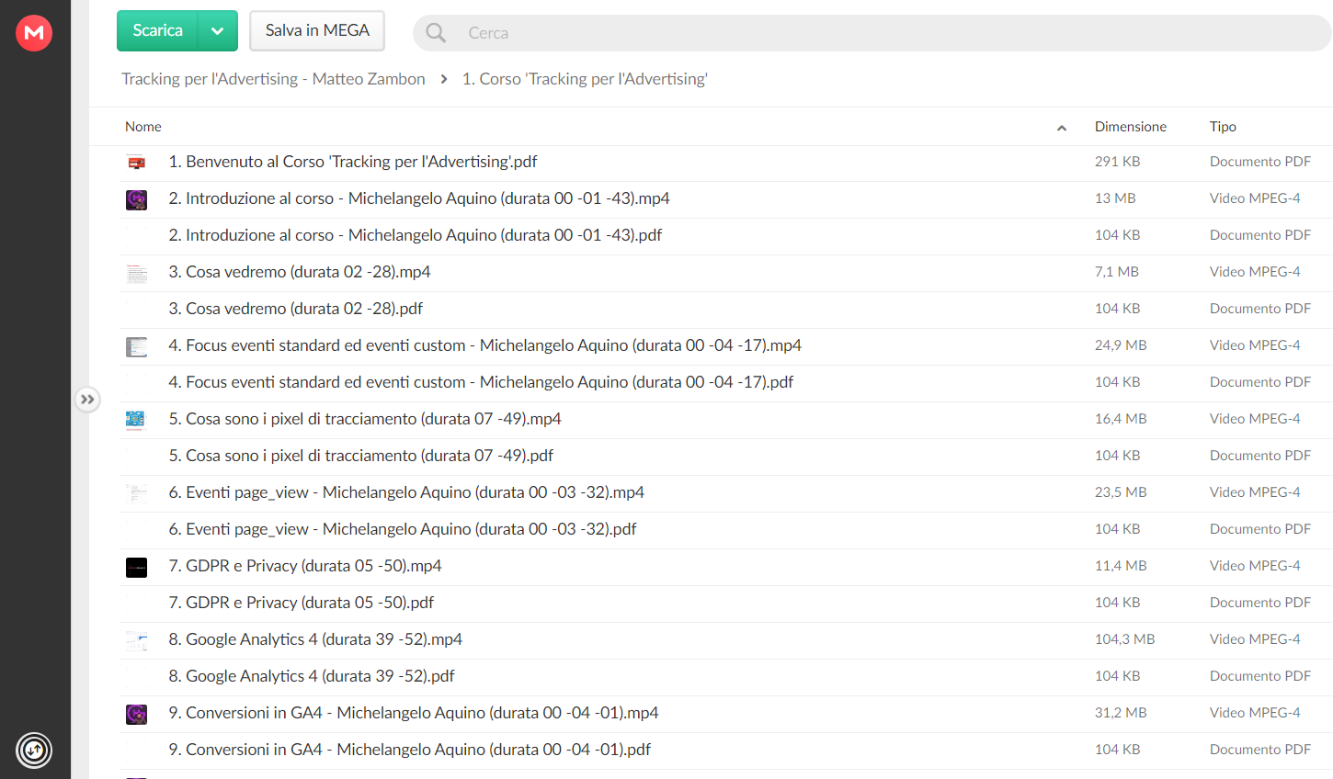This screenshot has height=779, width=1333.
Task: Click the 104,3 MB size cell
Action: [x=1124, y=639]
